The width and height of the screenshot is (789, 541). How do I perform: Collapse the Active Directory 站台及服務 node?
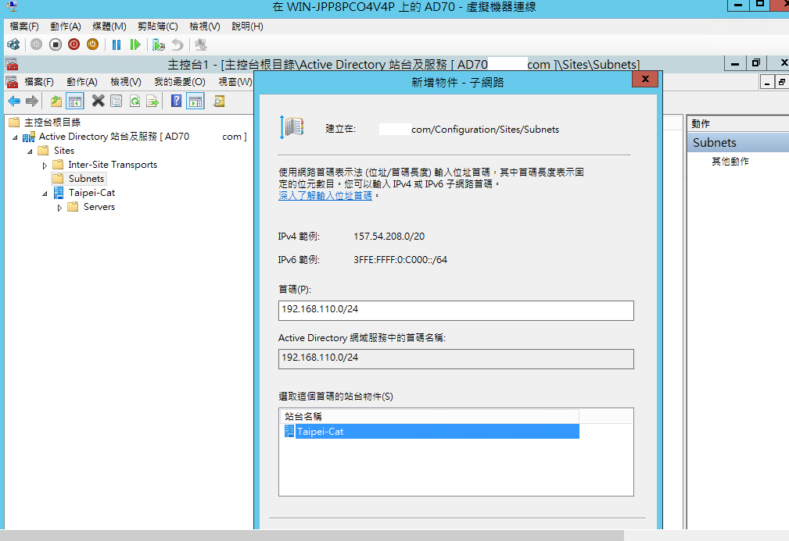click(x=15, y=137)
